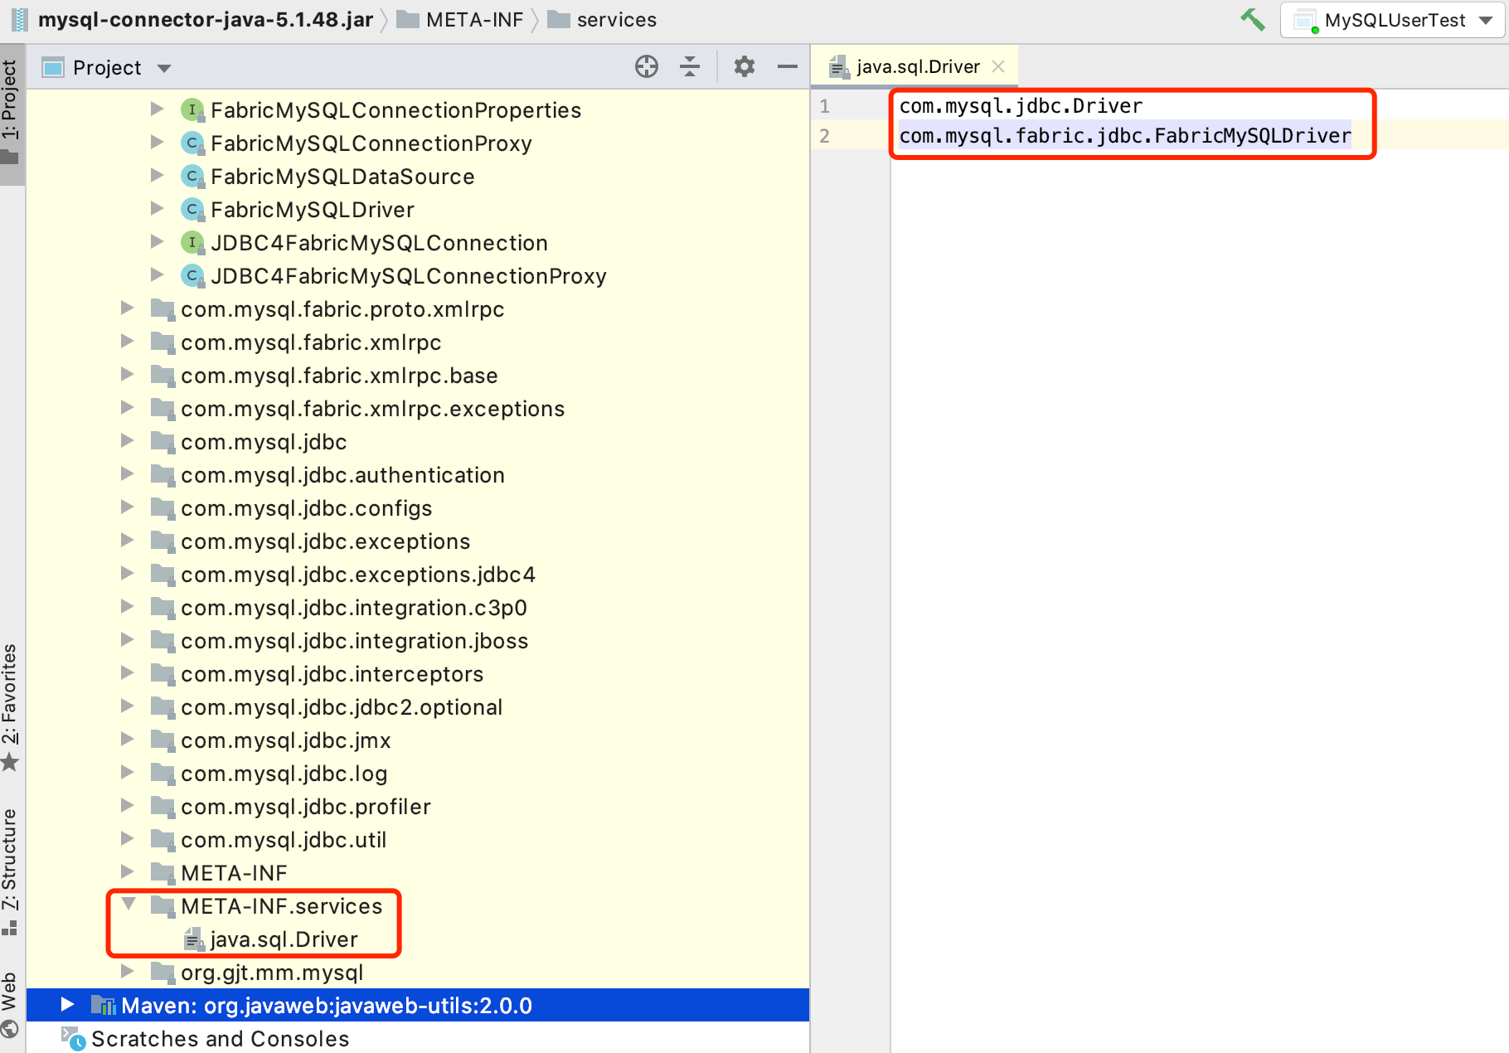Expand FabricMySQLConnectionProxy node

pyautogui.click(x=157, y=143)
